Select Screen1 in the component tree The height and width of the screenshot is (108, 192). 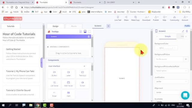(x=68, y=37)
